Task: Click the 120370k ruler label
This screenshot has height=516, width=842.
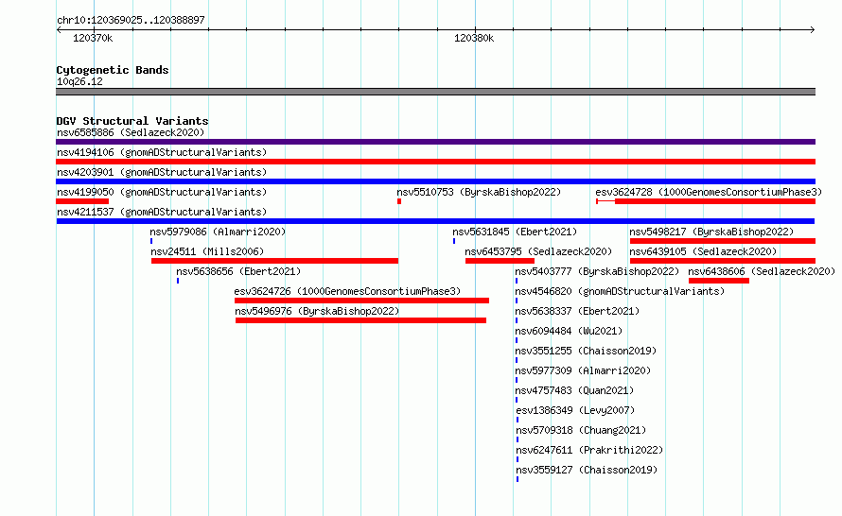Action: tap(93, 38)
